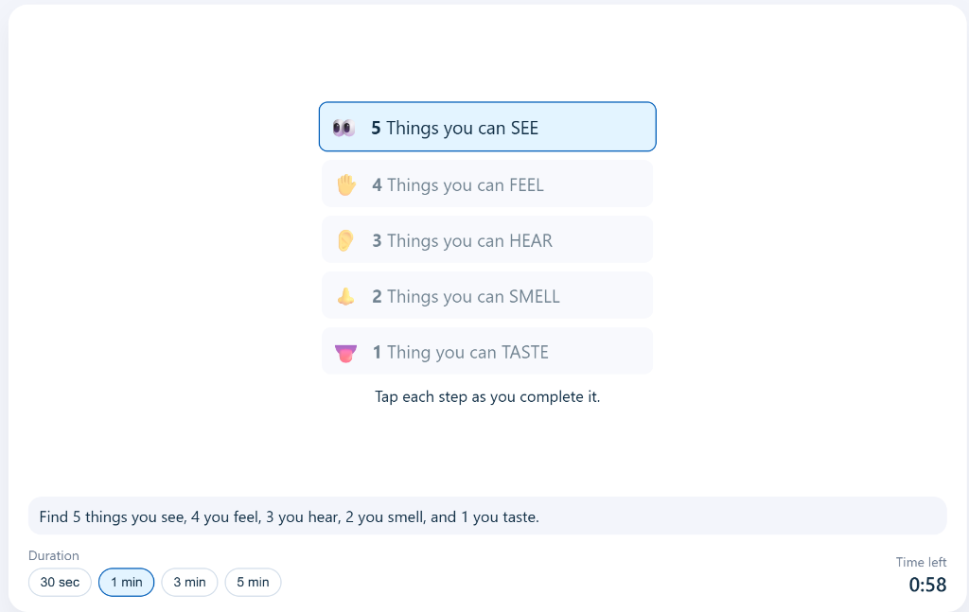Click the ear emoji icon
Screen dimensions: 969x612
pos(345,240)
